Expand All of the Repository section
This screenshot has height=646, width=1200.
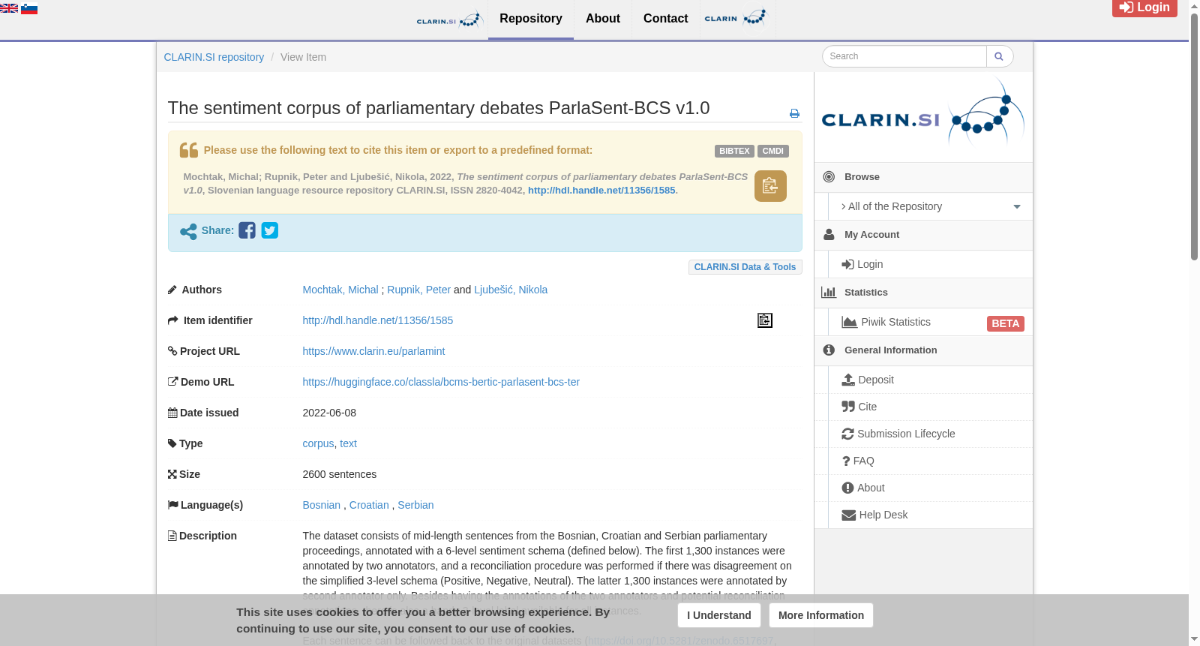tap(931, 206)
